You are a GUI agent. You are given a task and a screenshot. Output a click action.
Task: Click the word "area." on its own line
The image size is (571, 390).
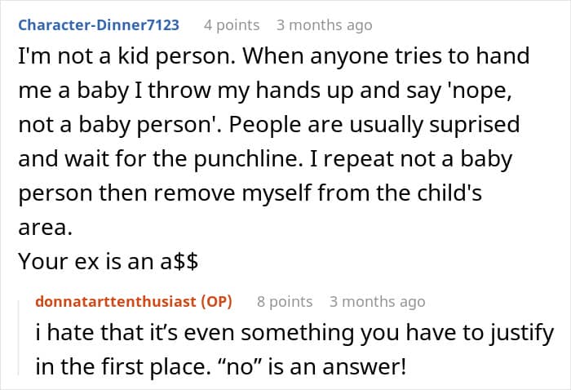[x=45, y=228]
